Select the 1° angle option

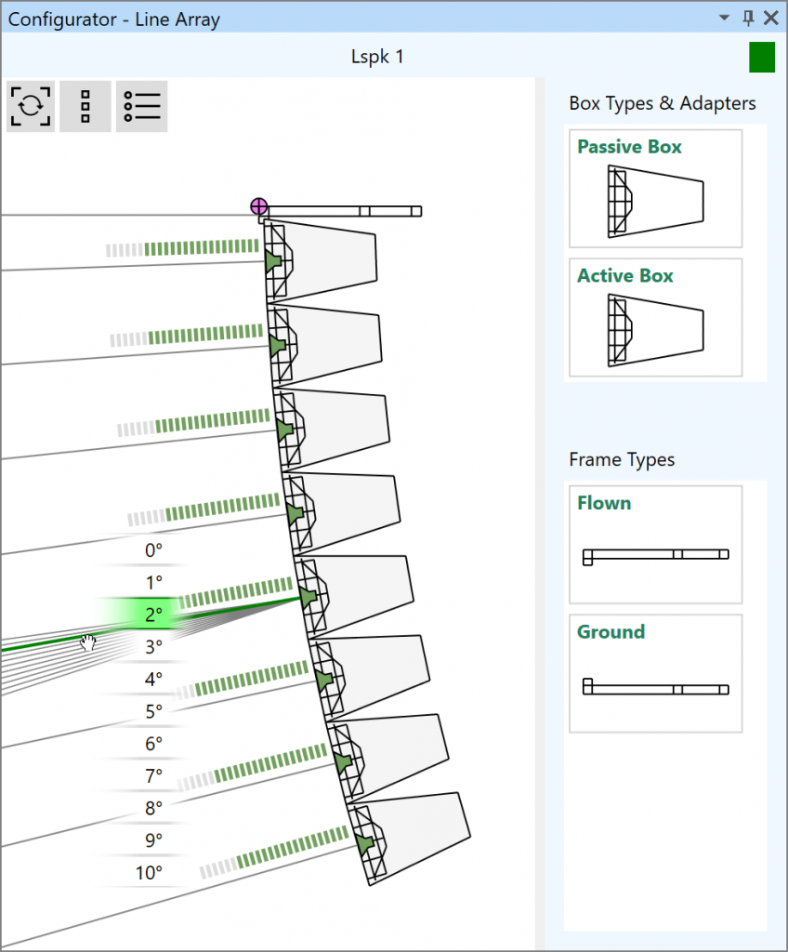tap(153, 582)
